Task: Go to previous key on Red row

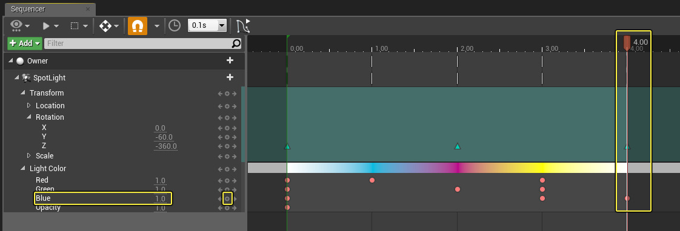Action: [x=221, y=181]
